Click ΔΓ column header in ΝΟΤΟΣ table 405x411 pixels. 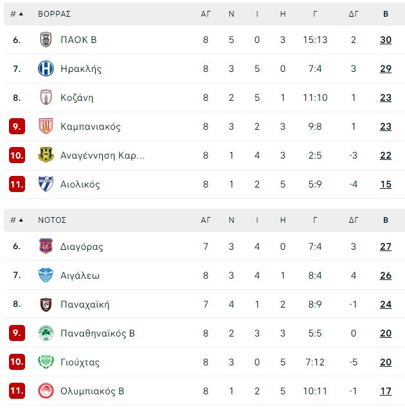click(354, 220)
